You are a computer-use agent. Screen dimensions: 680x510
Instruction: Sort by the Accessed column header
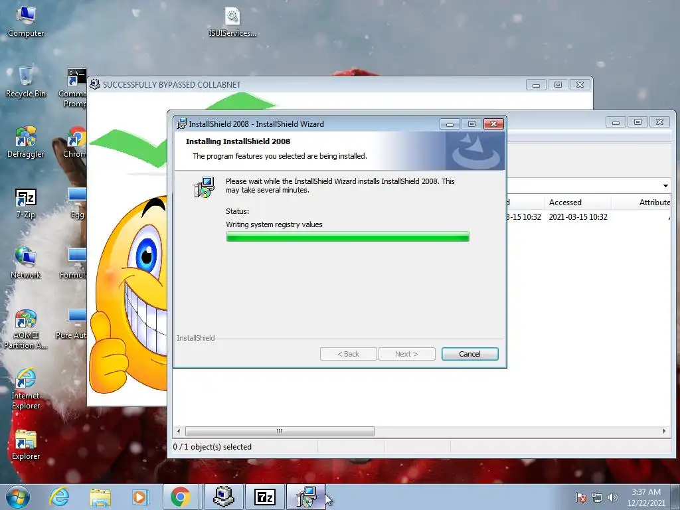tap(578, 203)
